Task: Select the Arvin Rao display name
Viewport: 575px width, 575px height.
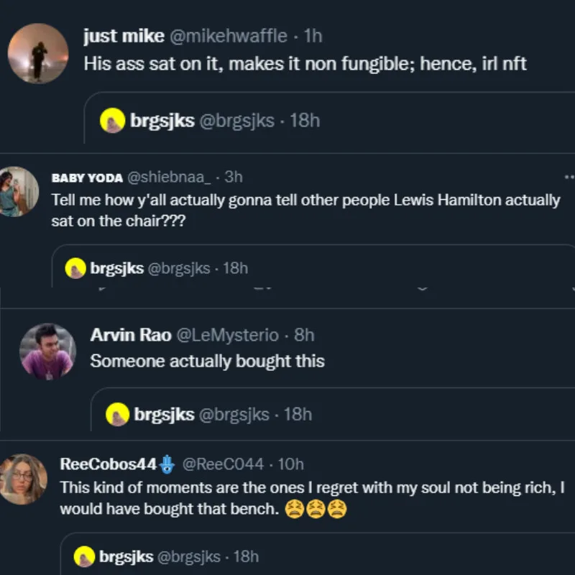Action: pyautogui.click(x=129, y=335)
